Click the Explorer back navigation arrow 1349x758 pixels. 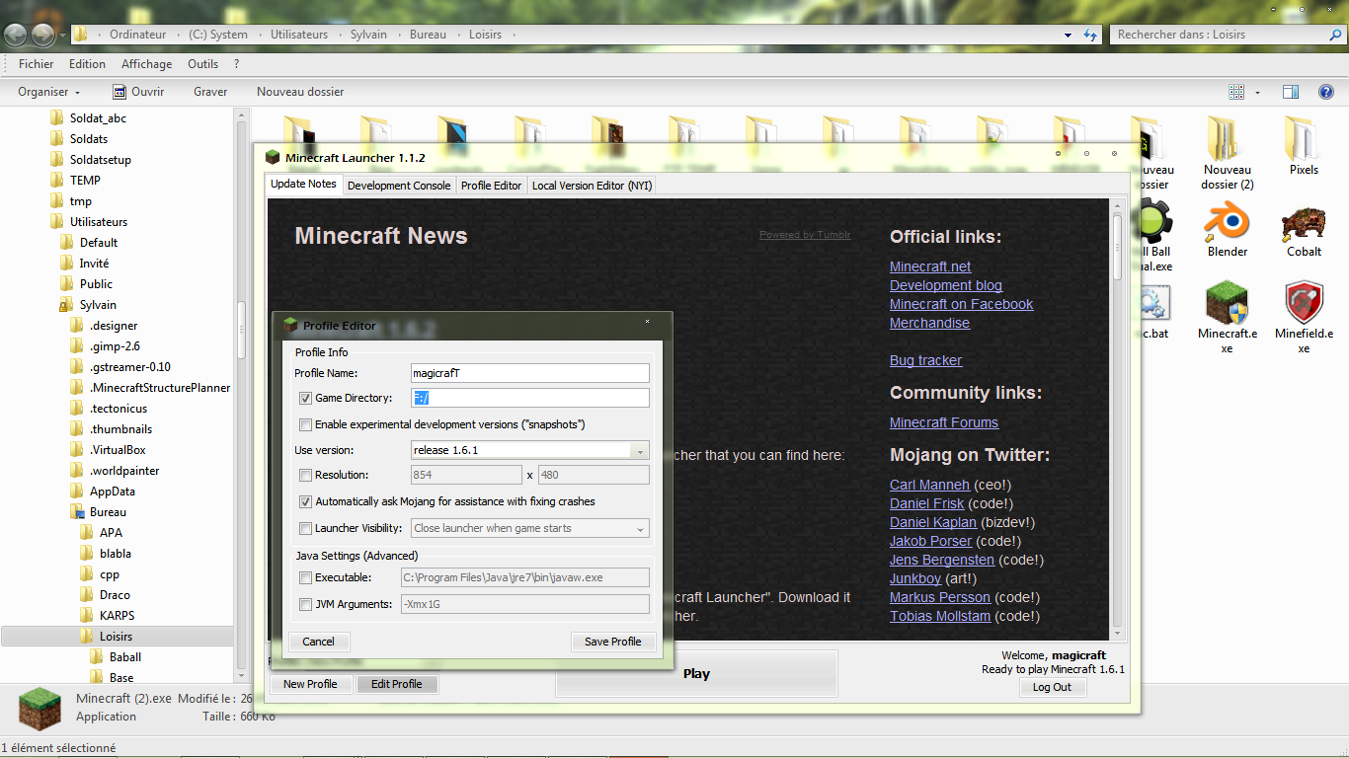pyautogui.click(x=16, y=35)
